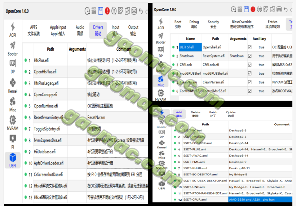Switch to the Output tab in left window
Image resolution: width=296 pixels, height=206 pixels.
[x=133, y=30]
